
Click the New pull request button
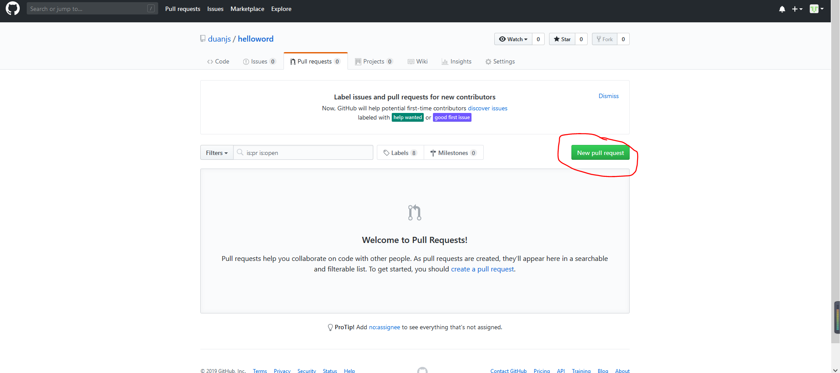point(600,153)
